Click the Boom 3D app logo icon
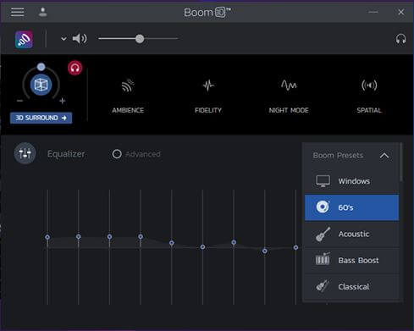Screen dimensions: 414x331 pyautogui.click(x=24, y=39)
